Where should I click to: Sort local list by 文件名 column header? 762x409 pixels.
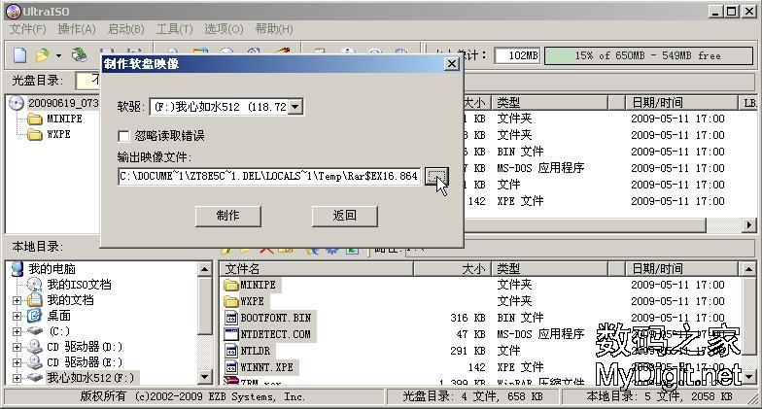click(317, 268)
